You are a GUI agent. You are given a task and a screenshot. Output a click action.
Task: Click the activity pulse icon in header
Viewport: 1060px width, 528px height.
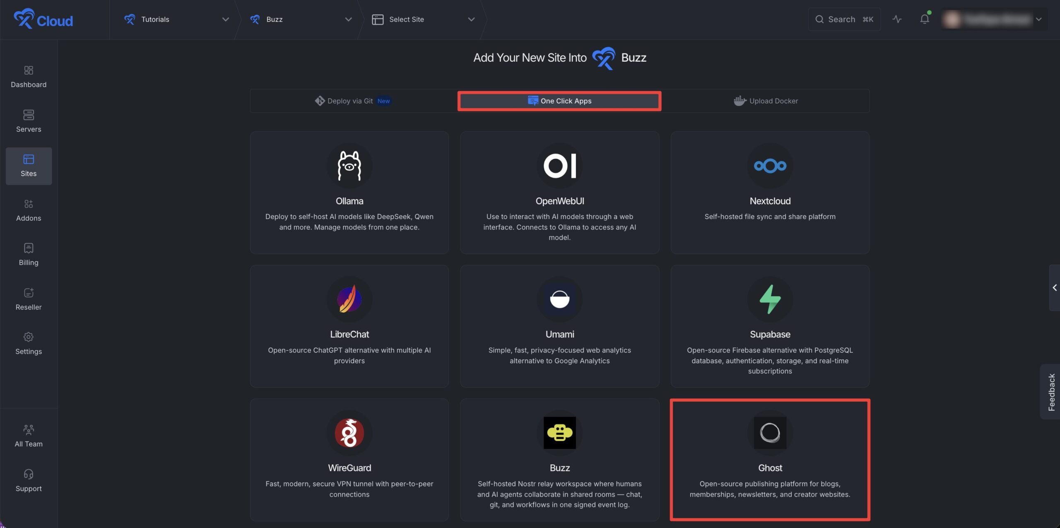click(897, 19)
